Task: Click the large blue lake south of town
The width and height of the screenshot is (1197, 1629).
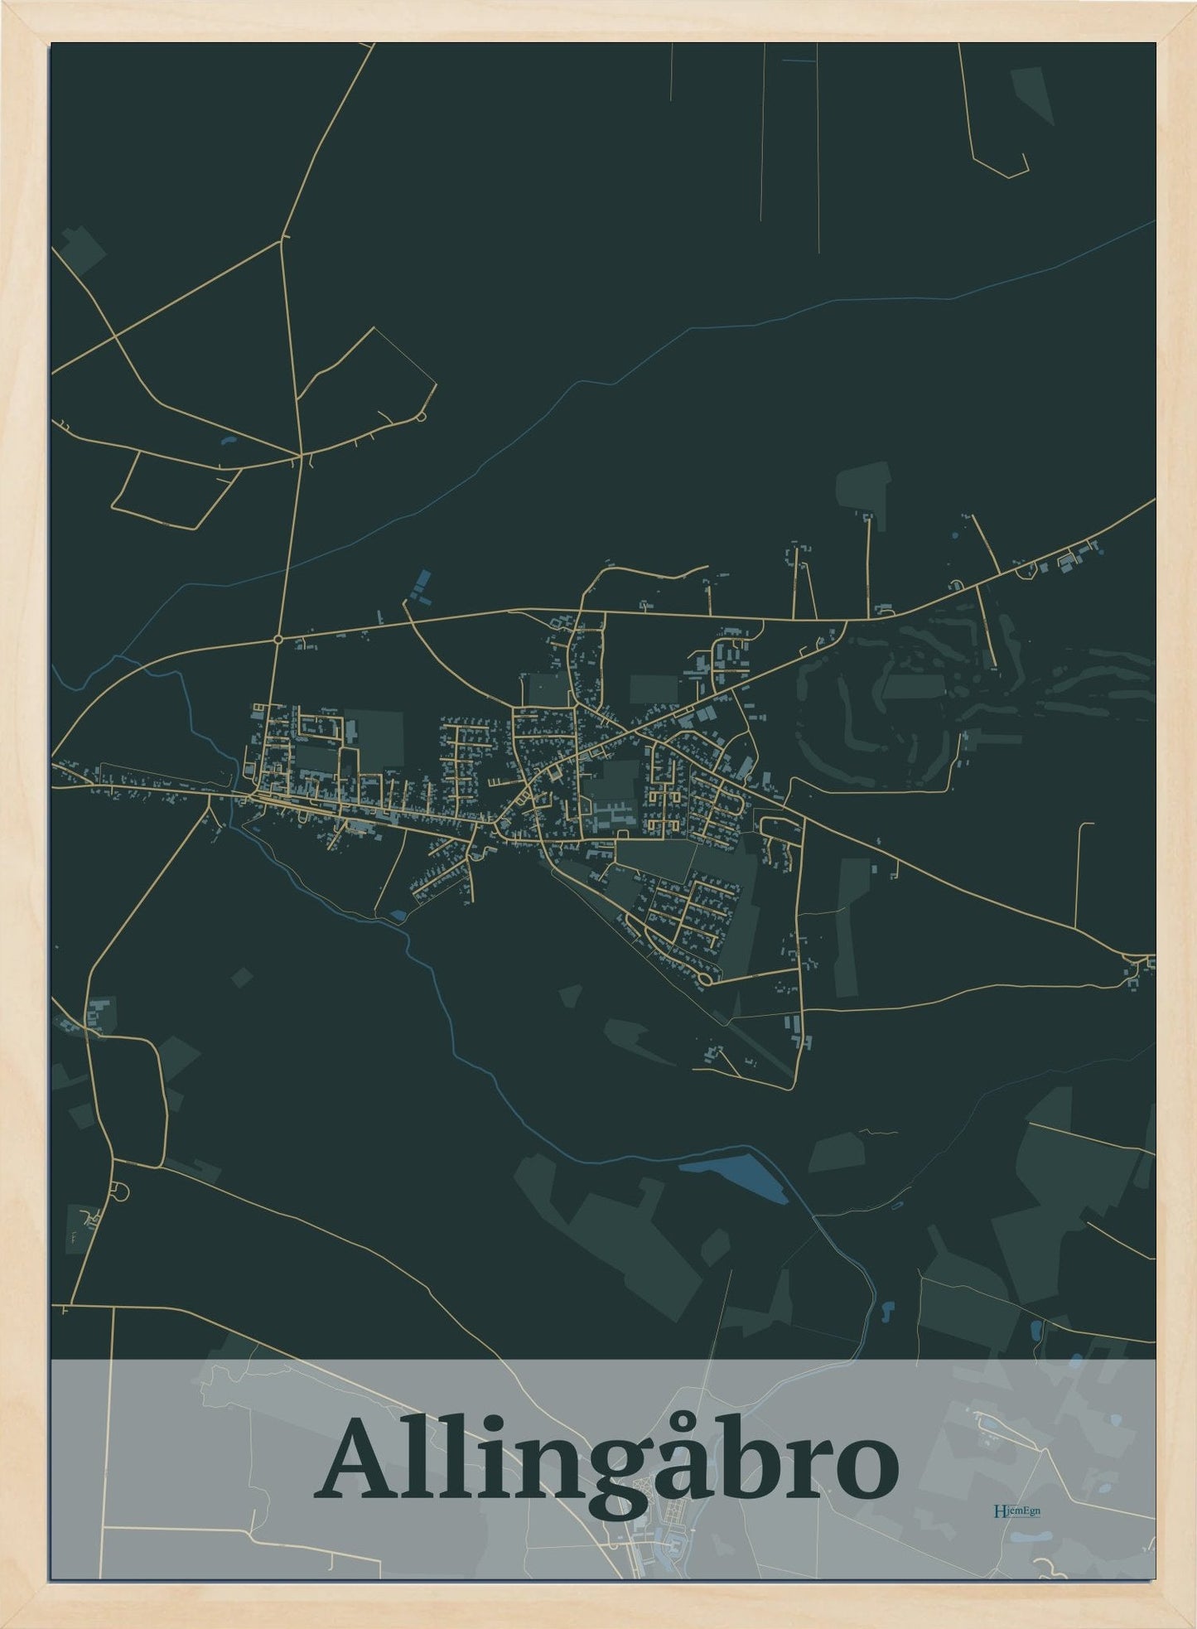Action: tap(734, 1177)
